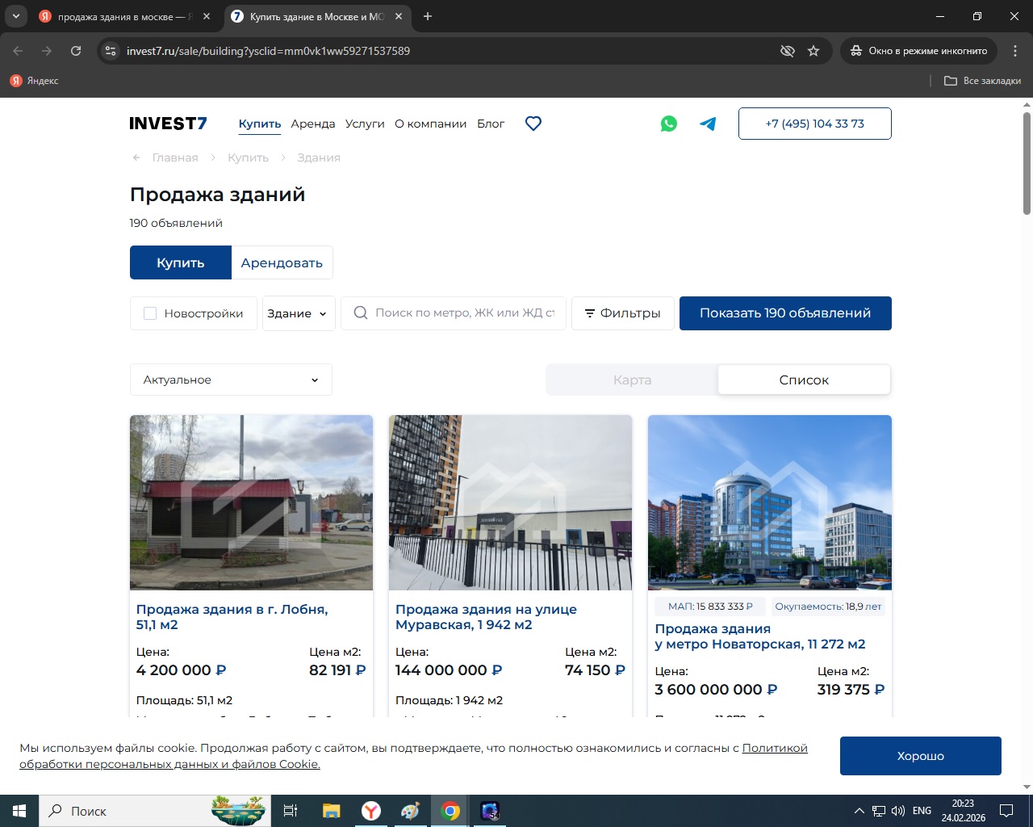Open the notification center icon

click(1006, 811)
